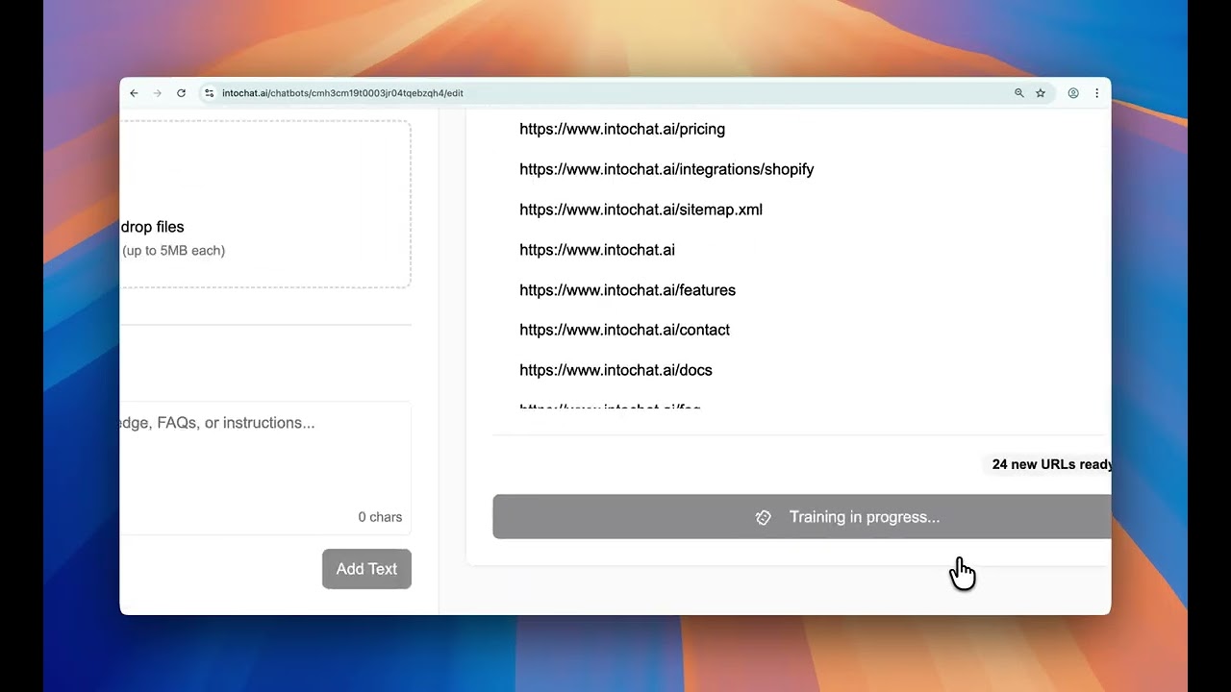Select the integrations/shopify URL row
Image resolution: width=1231 pixels, height=692 pixels.
pyautogui.click(x=666, y=169)
